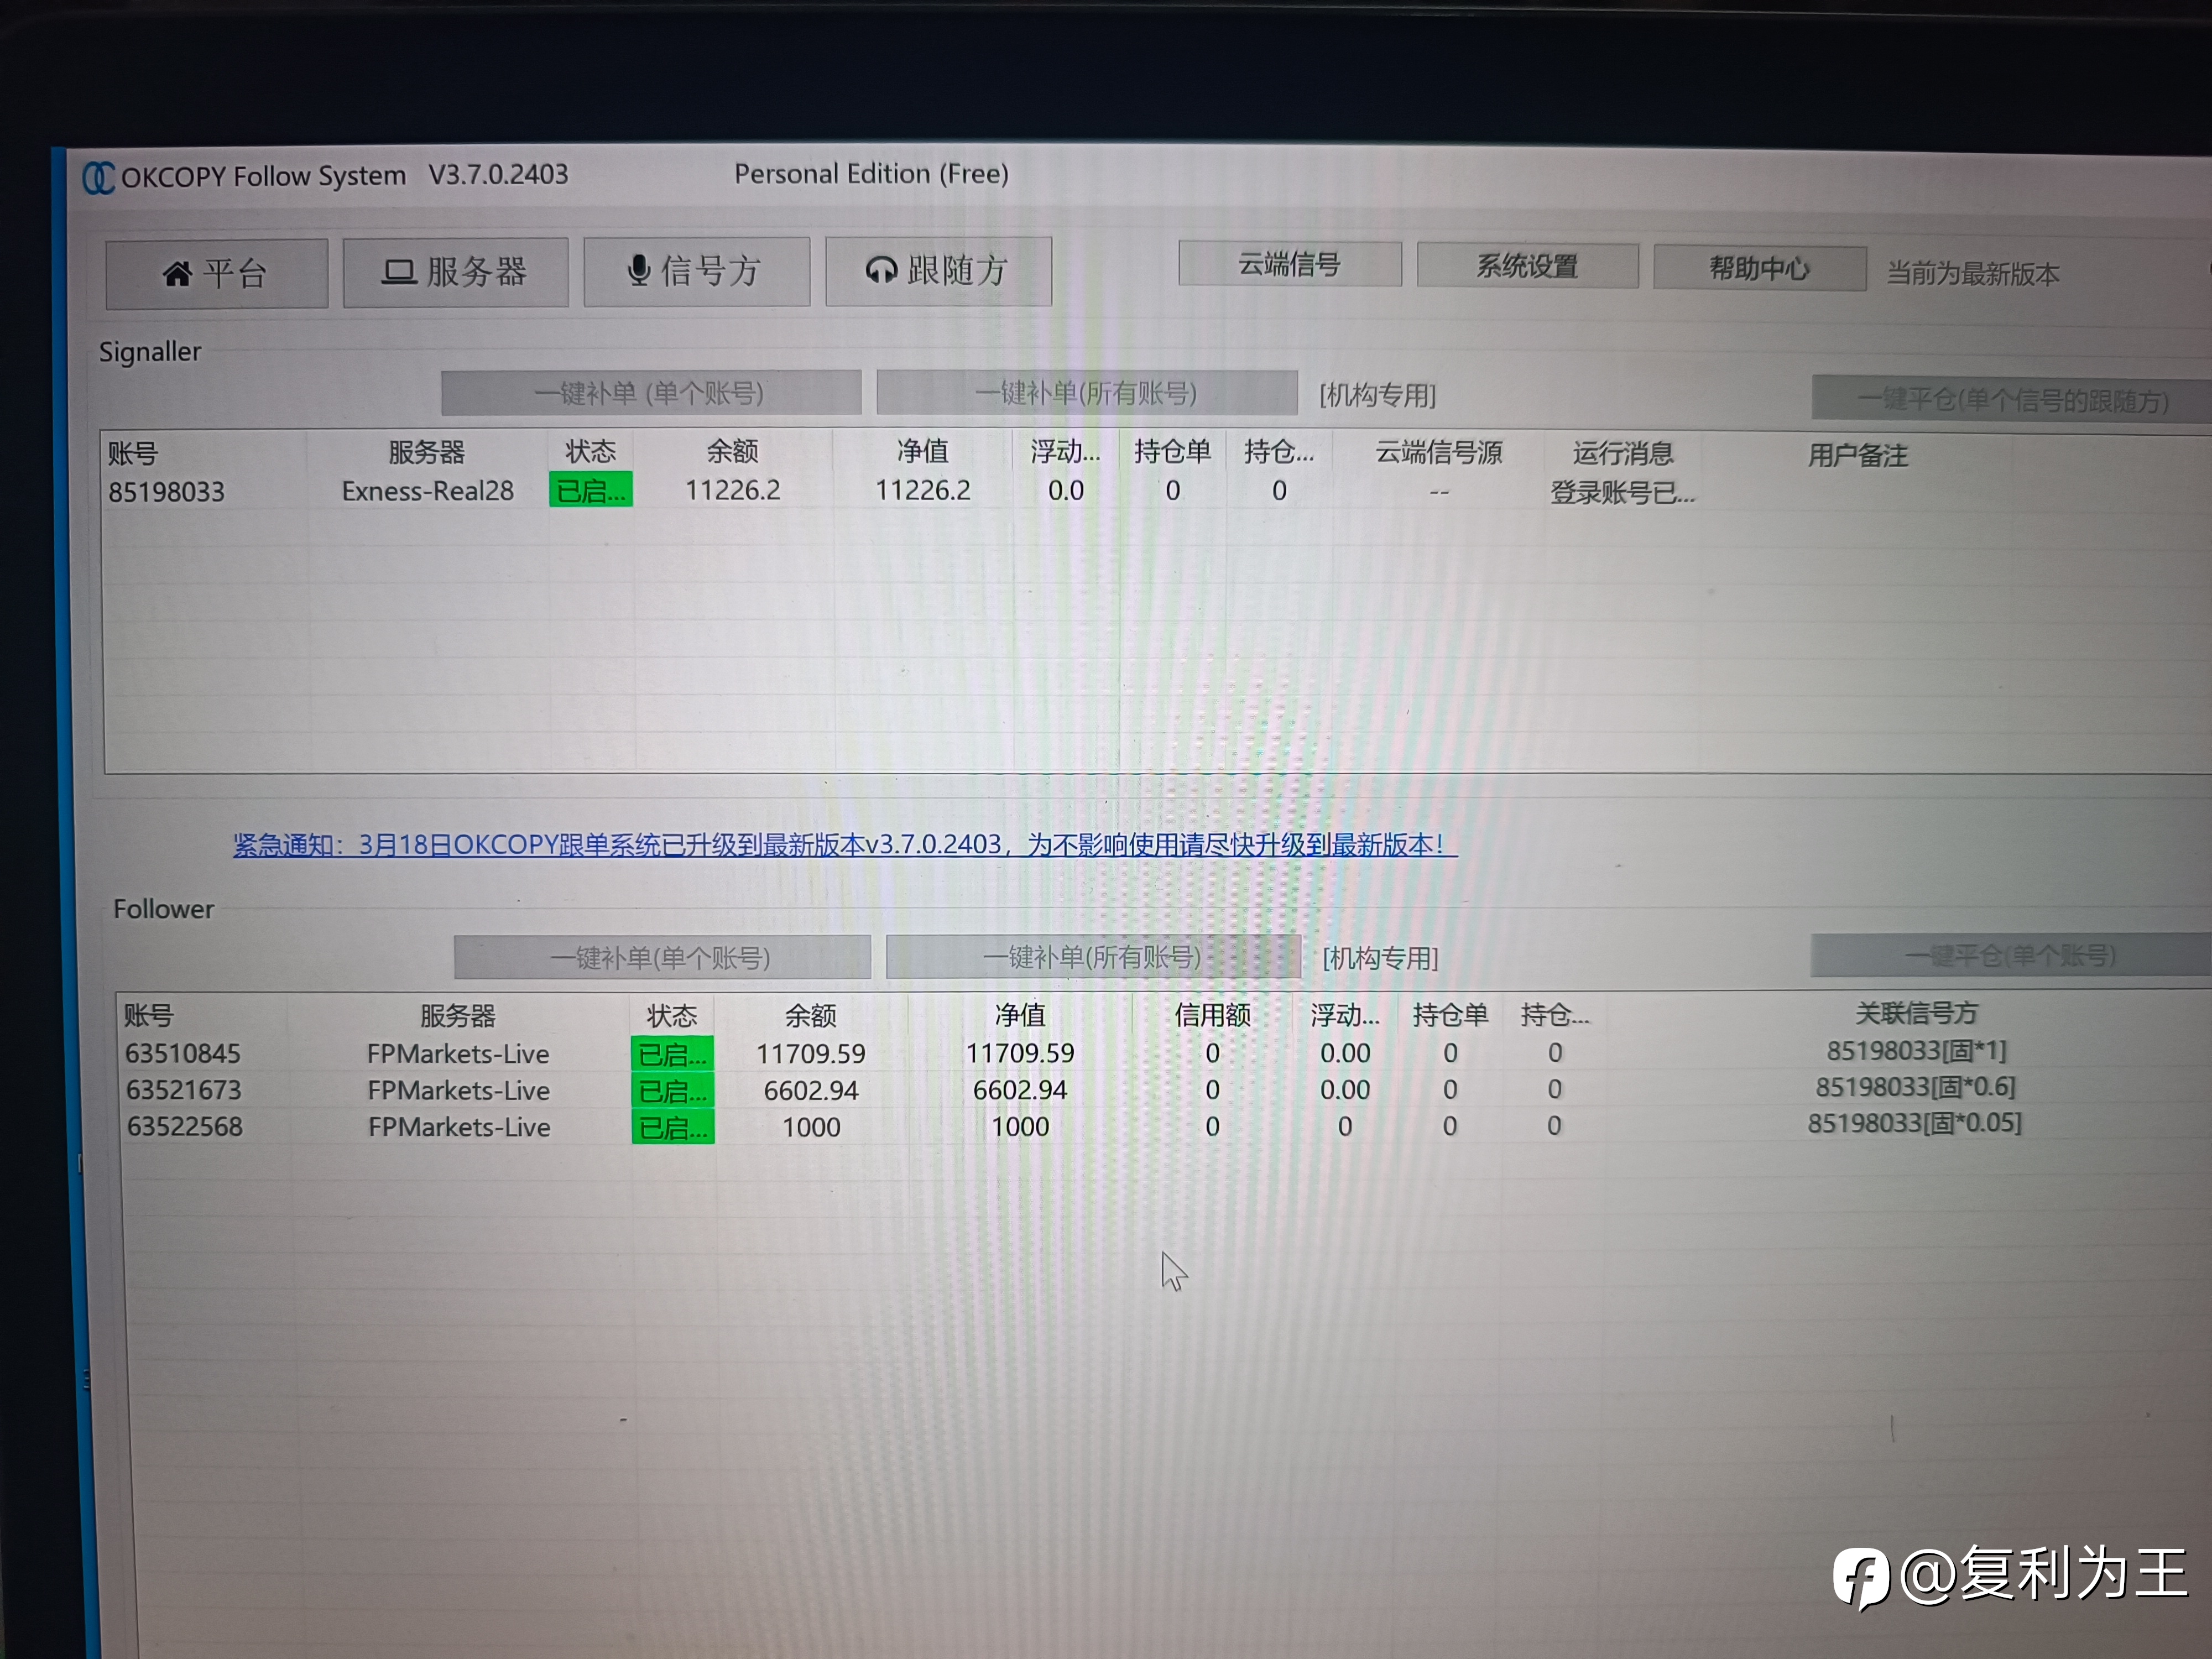Select follower account 63522568
Image resolution: width=2212 pixels, height=1659 pixels.
click(x=185, y=1127)
